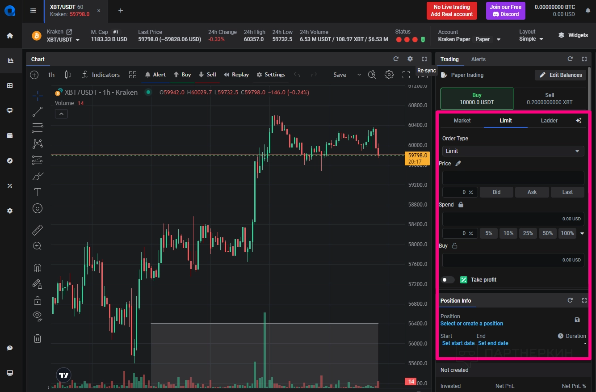The height and width of the screenshot is (392, 596).
Task: Click the Spend amount input field
Action: point(513,219)
